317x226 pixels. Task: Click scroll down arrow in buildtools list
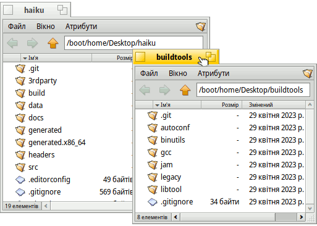coord(310,209)
